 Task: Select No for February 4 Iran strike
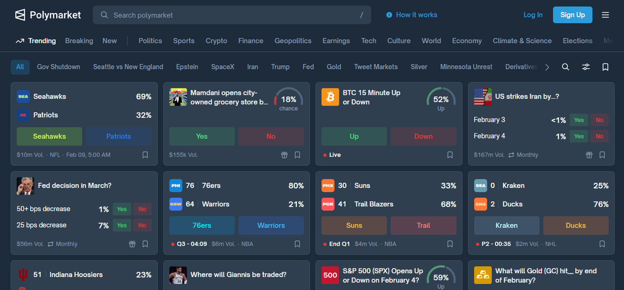[599, 136]
